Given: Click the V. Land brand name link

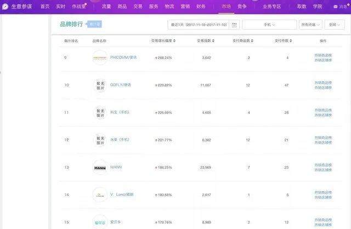Looking at the screenshot, I should click(x=122, y=194).
